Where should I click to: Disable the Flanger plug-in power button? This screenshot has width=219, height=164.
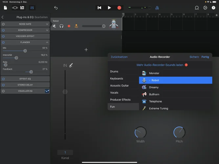pyautogui.click(x=3, y=42)
